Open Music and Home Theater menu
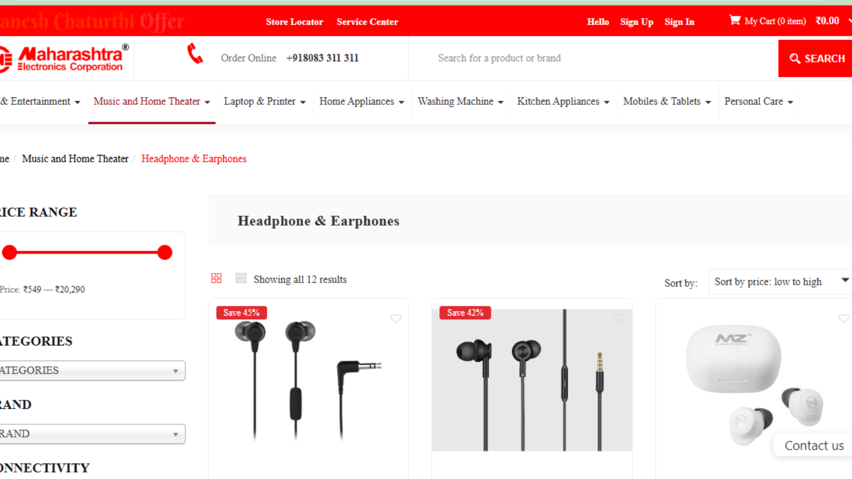The height and width of the screenshot is (479, 852). point(152,102)
